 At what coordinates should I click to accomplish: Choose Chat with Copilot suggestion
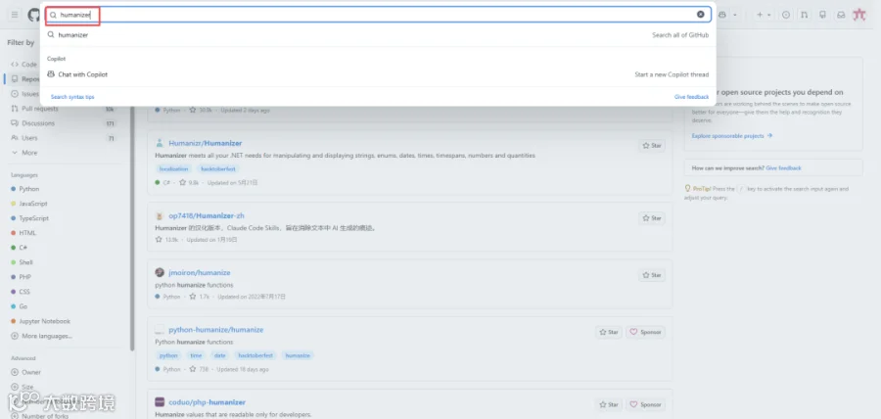click(x=378, y=74)
